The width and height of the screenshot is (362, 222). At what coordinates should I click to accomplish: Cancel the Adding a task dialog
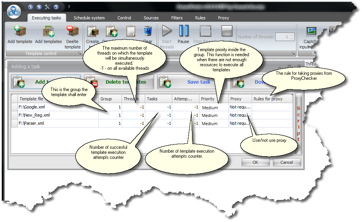click(287, 162)
